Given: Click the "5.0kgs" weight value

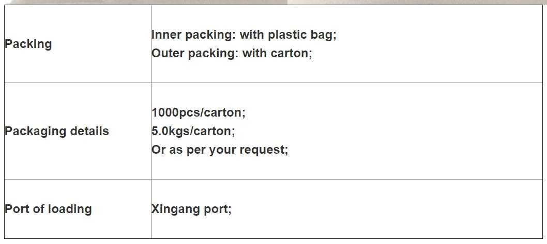Looking at the screenshot, I should 171,131.
